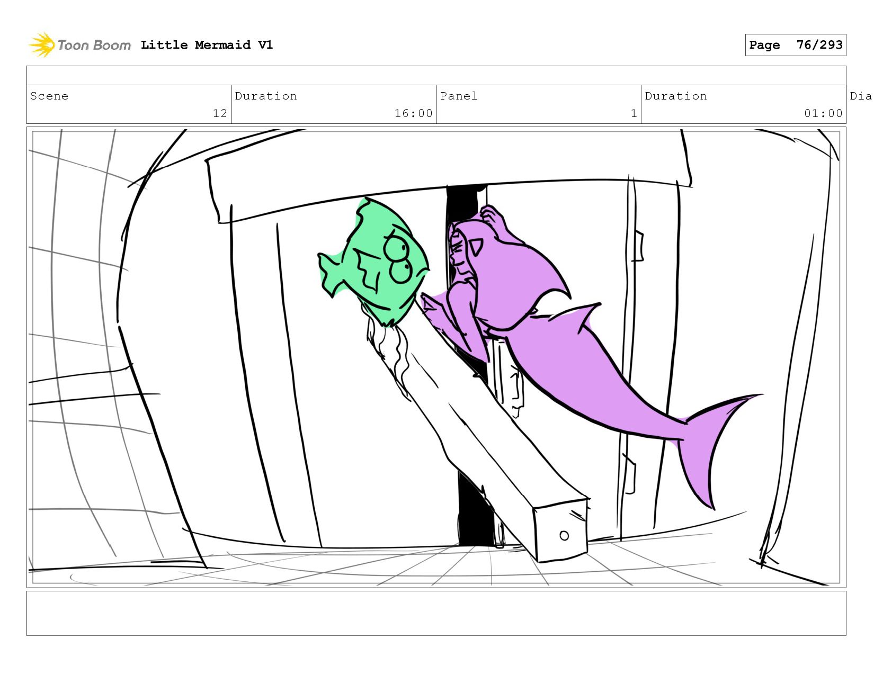
Task: Click the 'Toon Boom' wordmark text
Action: [x=94, y=45]
